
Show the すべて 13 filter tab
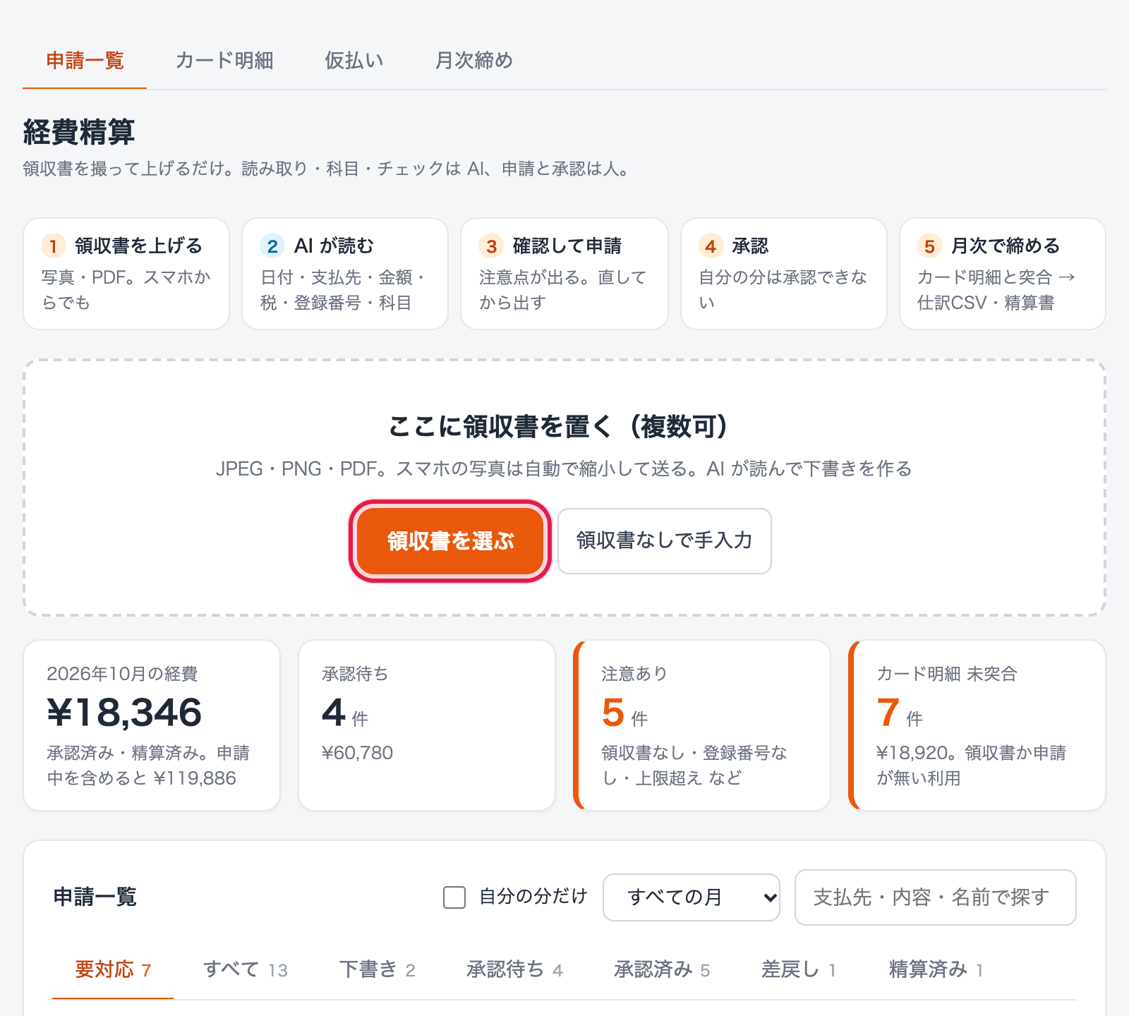pyautogui.click(x=246, y=970)
